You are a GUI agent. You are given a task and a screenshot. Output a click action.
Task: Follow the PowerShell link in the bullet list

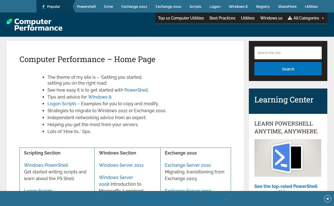136,90
